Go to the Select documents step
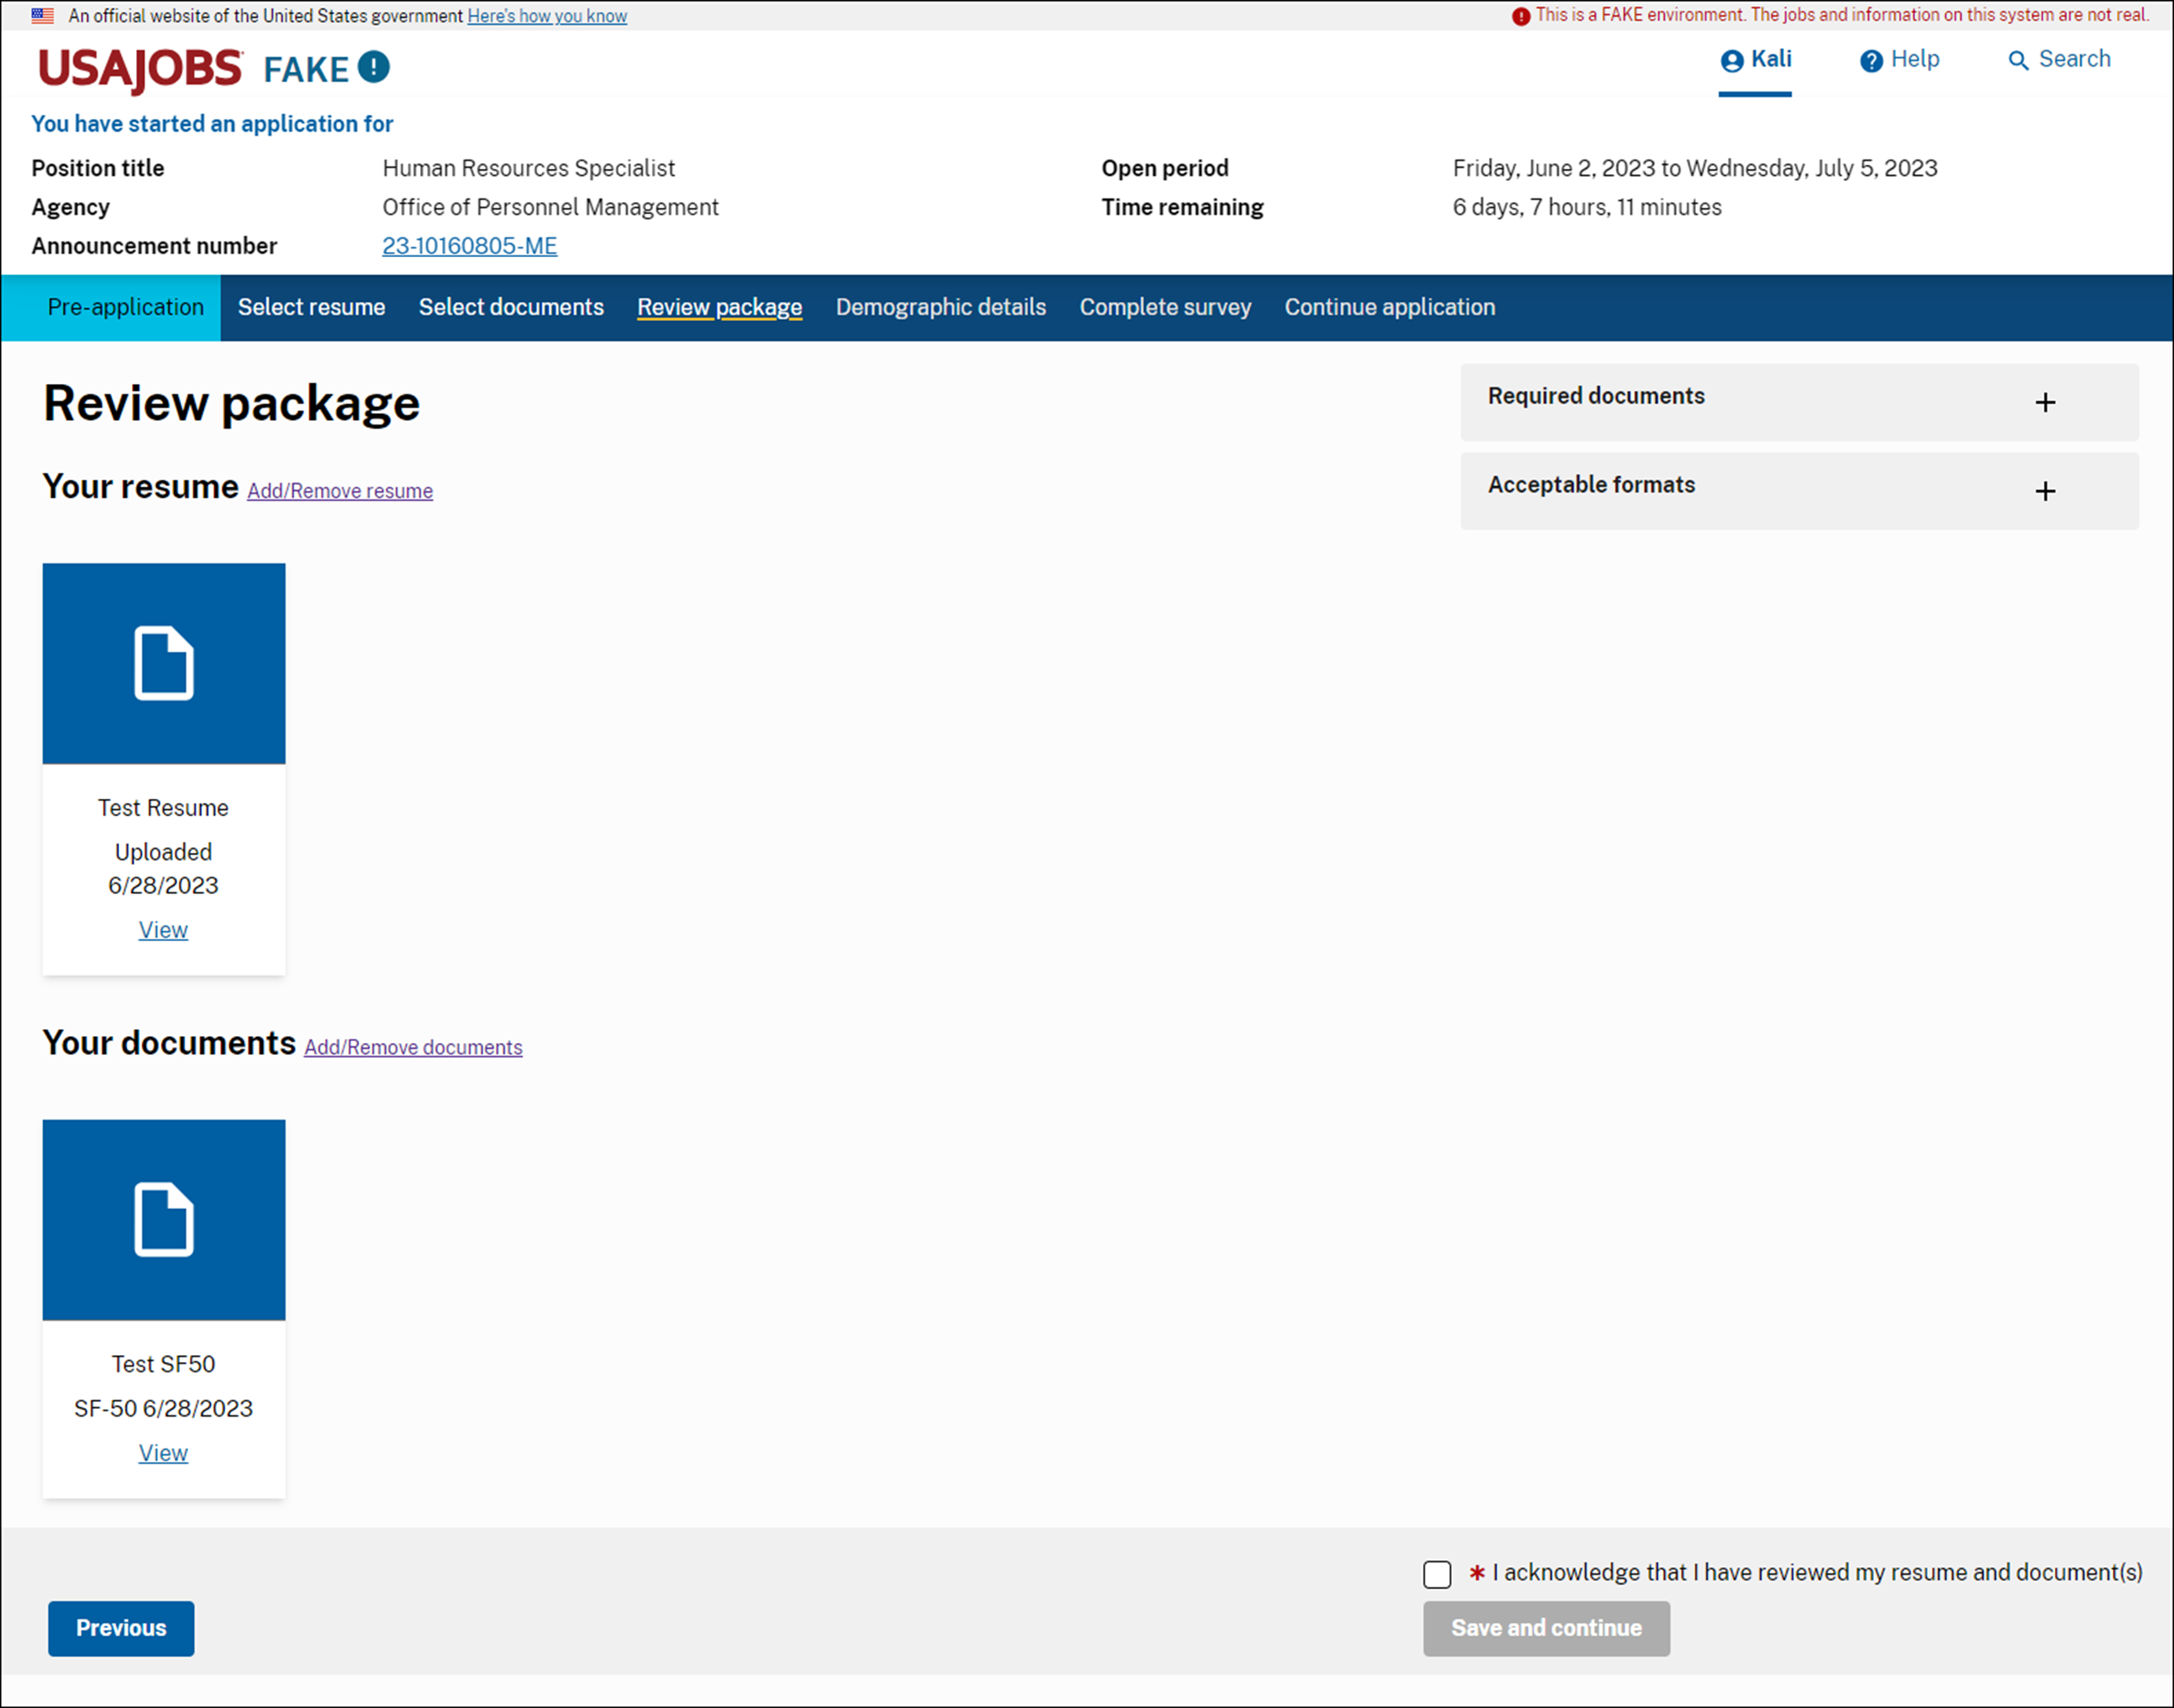2174x1708 pixels. [511, 307]
